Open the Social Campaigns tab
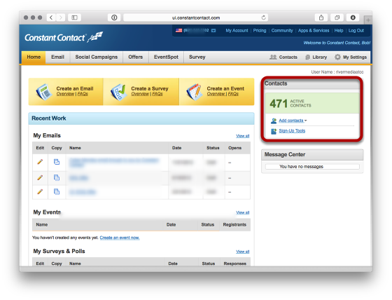Image resolution: width=392 pixels, height=300 pixels. (x=97, y=57)
